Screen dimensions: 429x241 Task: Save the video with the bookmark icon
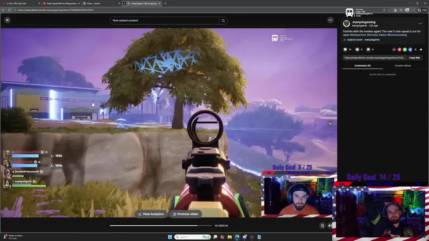[368, 50]
